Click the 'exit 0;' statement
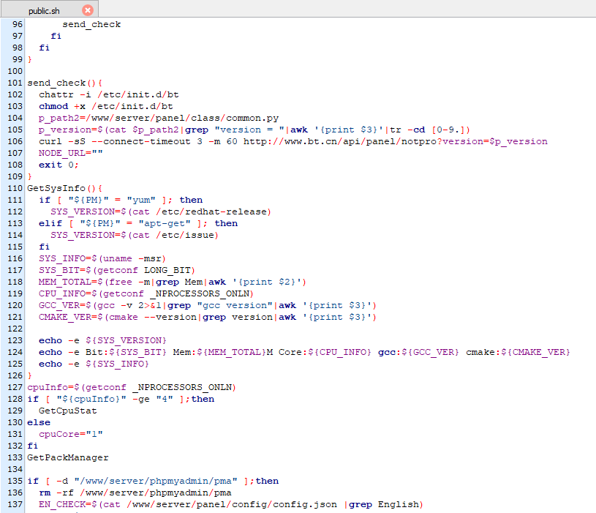Viewport: 596px width, 513px height. (x=59, y=165)
